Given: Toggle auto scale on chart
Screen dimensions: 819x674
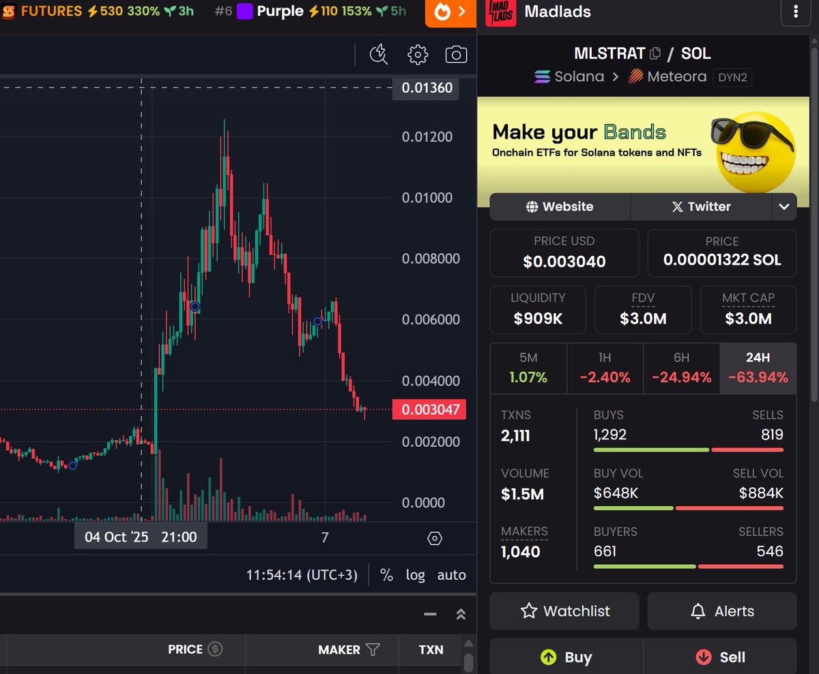Looking at the screenshot, I should [451, 575].
